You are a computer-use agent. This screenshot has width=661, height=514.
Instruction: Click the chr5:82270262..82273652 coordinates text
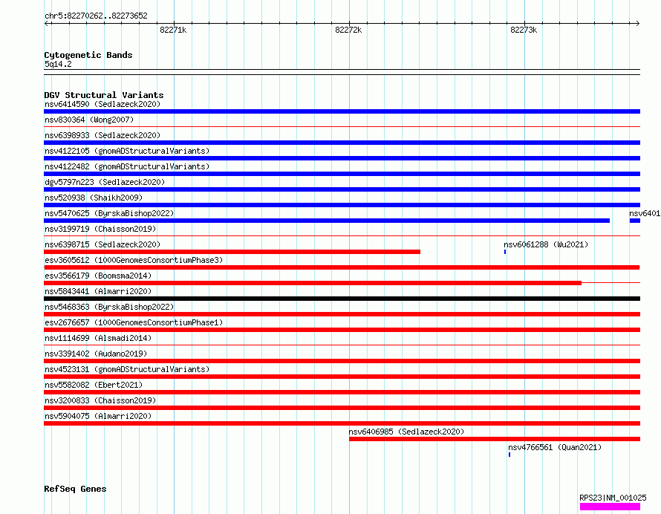click(96, 16)
